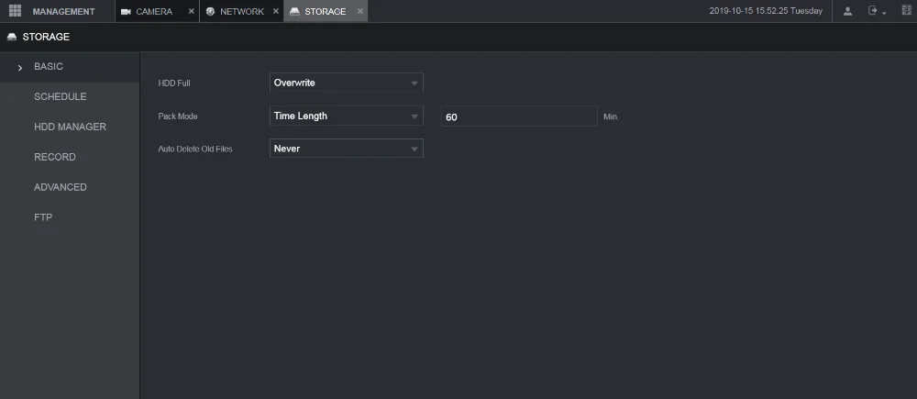917x399 pixels.
Task: Switch to the Network tab
Action: coord(241,11)
